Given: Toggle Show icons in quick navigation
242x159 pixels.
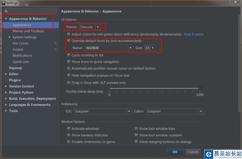Looking at the screenshot, I should [69, 62].
